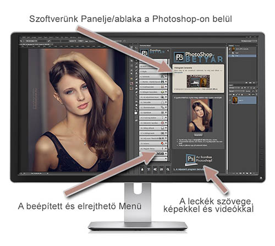Click the list icon in panel footer
Screen dimensions: 275x246
(162, 170)
